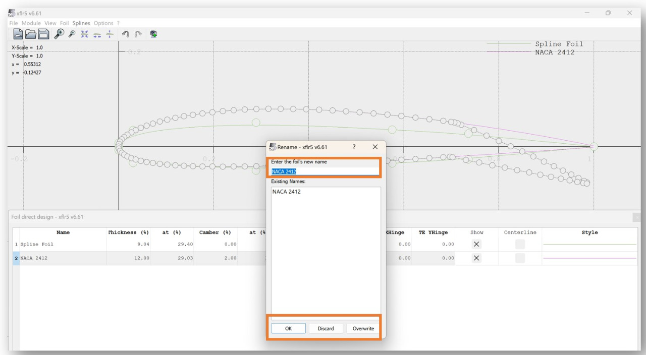This screenshot has height=355, width=646.
Task: Click the Redo arrow icon
Action: point(138,34)
